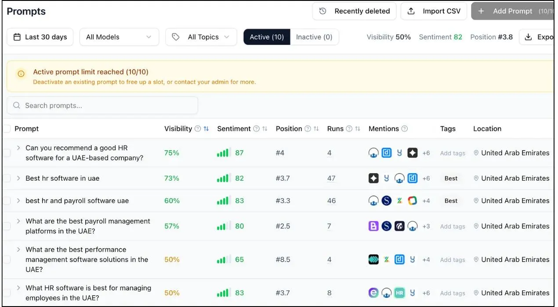Click the +3 mentions count in 57% row
This screenshot has width=558, height=307.
[x=426, y=226]
